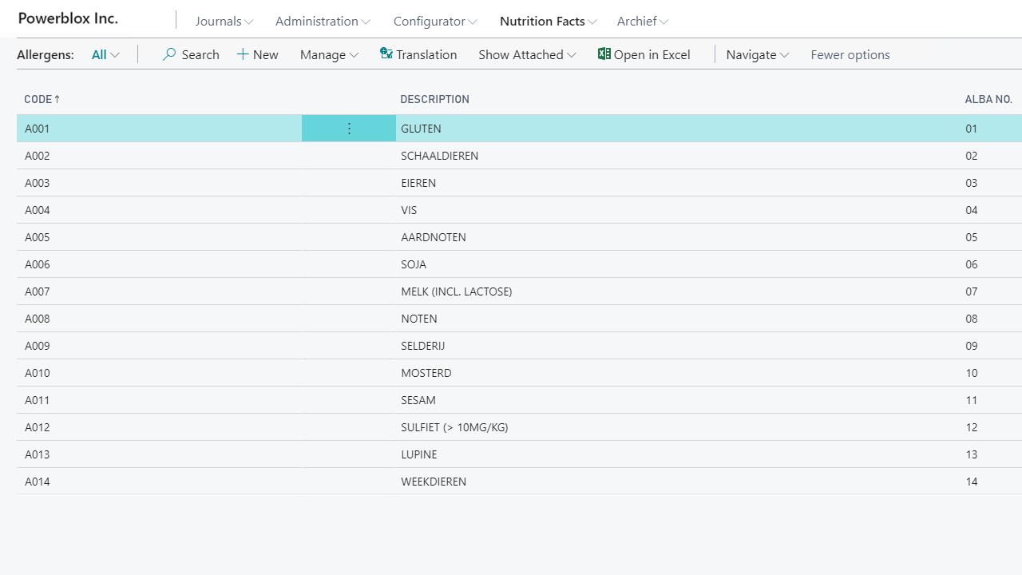Expand the Manage dropdown

pyautogui.click(x=329, y=54)
